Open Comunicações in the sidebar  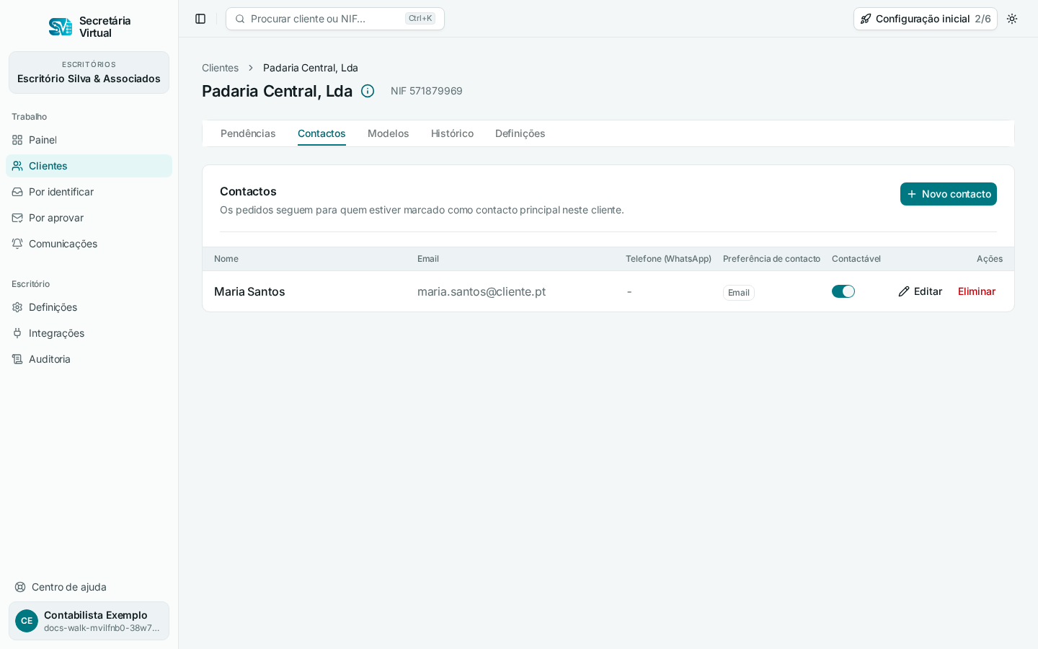89,244
